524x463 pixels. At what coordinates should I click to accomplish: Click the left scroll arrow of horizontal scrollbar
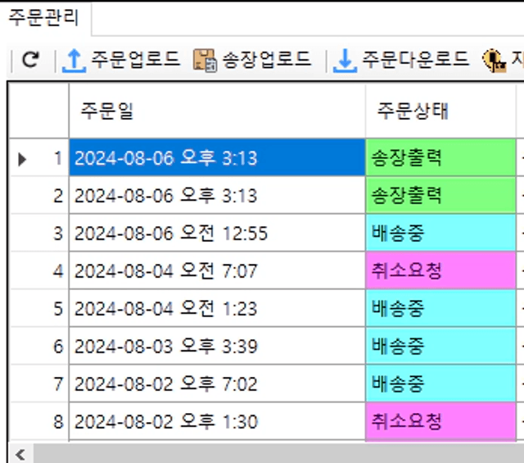pos(20,455)
